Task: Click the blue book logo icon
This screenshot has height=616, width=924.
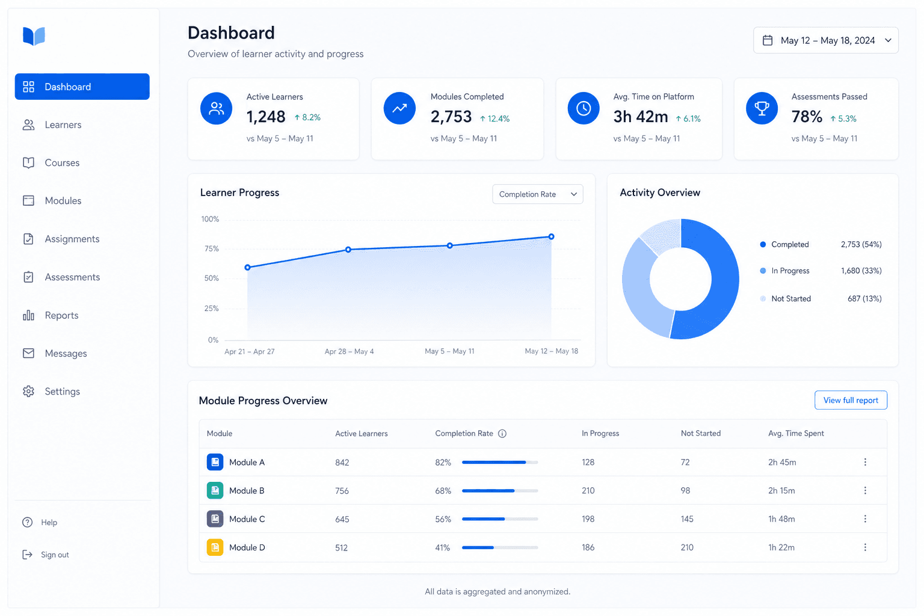Action: point(34,36)
